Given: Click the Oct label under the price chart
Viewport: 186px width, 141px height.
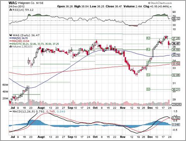Looking at the screenshot, I should [95, 108].
